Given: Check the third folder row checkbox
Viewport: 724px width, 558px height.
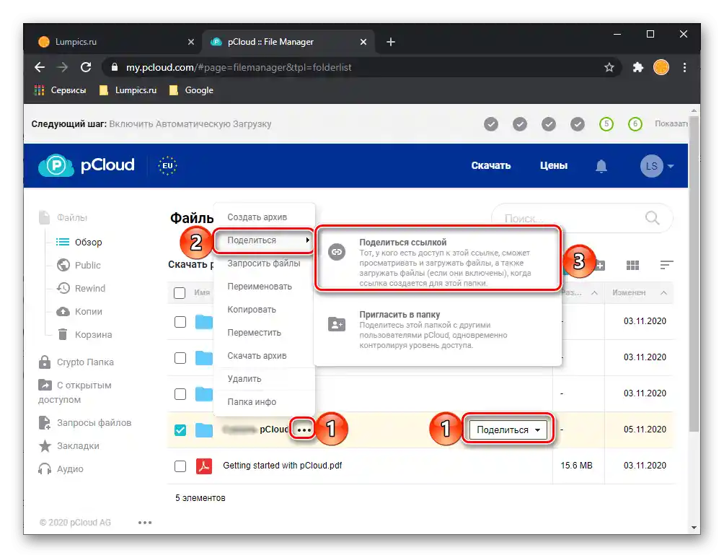Looking at the screenshot, I should click(x=180, y=394).
